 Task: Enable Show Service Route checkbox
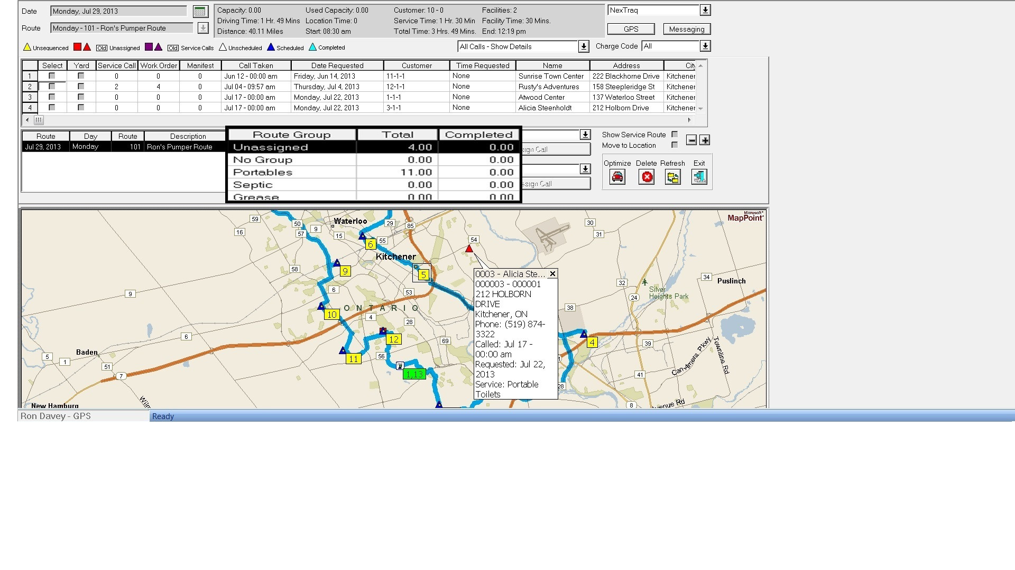pyautogui.click(x=675, y=135)
